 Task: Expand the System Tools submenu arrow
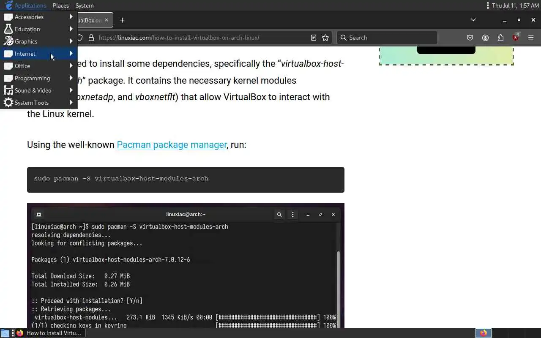point(71,103)
